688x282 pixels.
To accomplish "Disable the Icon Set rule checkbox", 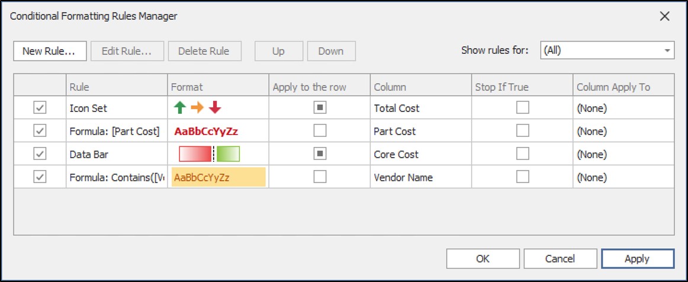I will pyautogui.click(x=40, y=108).
